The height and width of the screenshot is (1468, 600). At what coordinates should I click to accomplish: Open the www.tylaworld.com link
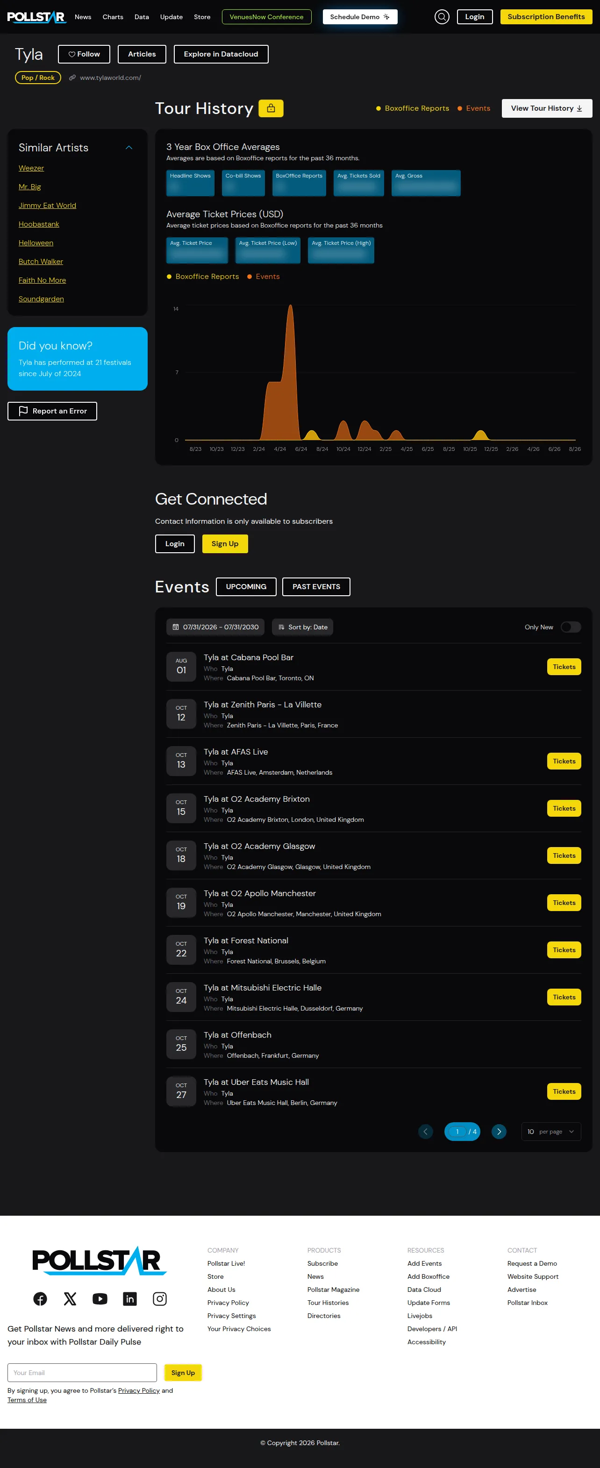111,78
